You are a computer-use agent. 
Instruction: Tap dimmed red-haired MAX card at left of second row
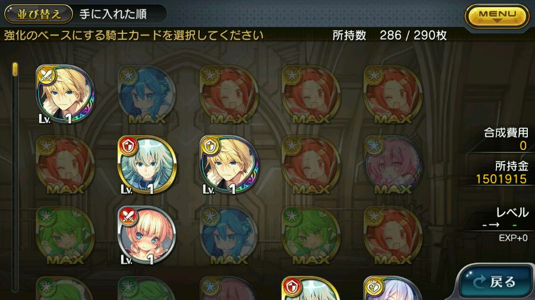point(65,165)
